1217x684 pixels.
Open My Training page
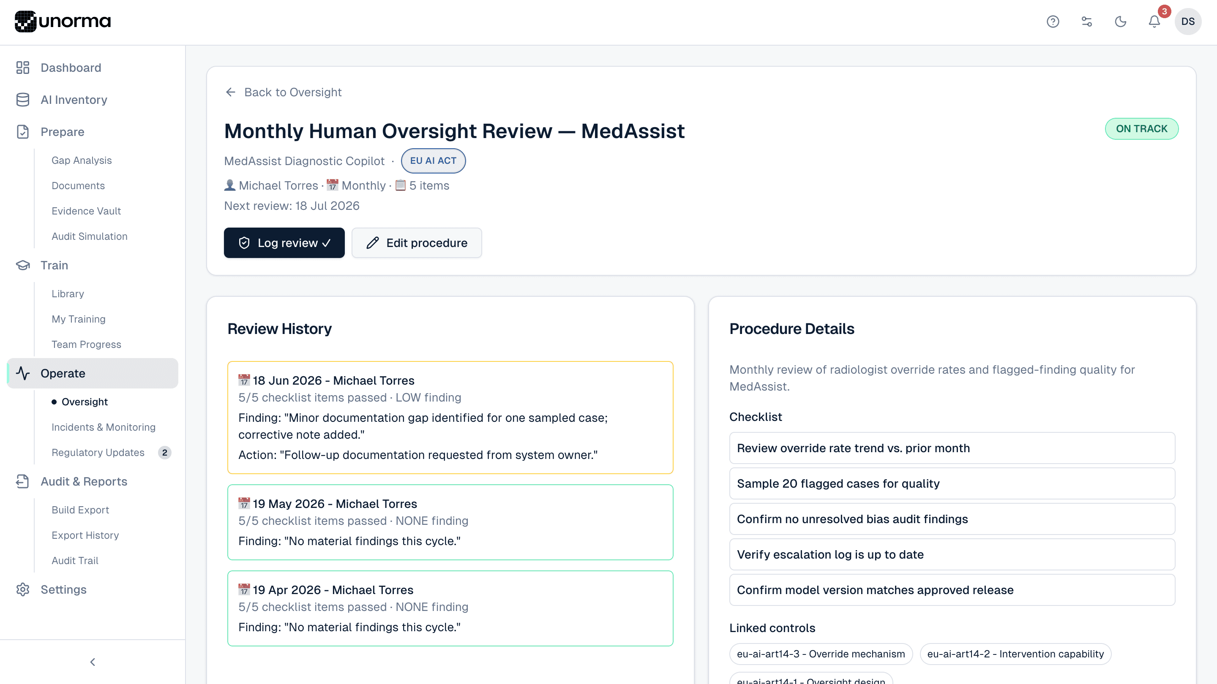79,319
